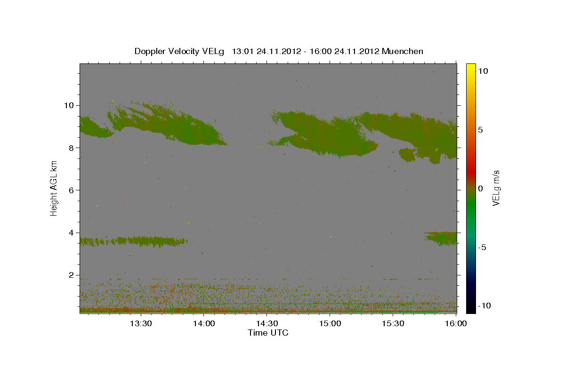Viewport: 565px width, 376px height.
Task: Click the 16:00 time tick label
Action: click(x=456, y=323)
